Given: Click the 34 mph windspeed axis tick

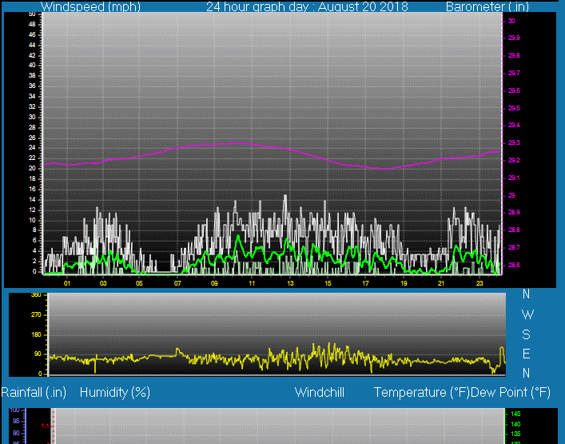Looking at the screenshot, I should tap(32, 96).
